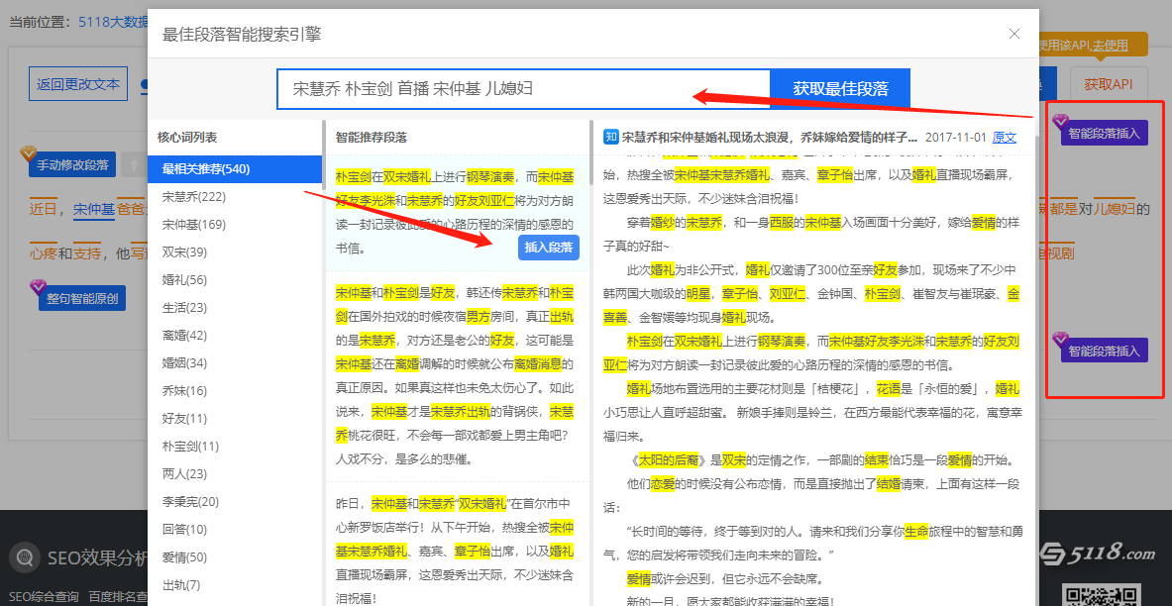
Task: Choose keyword 两人(23) from the list
Action: [x=184, y=473]
